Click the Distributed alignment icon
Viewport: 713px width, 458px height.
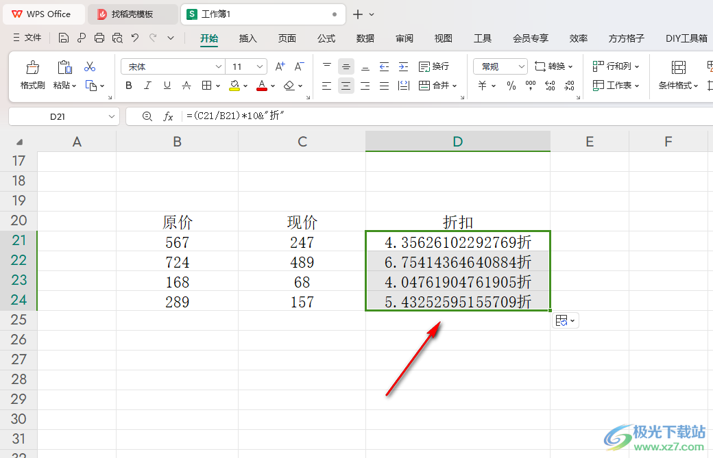click(x=403, y=86)
